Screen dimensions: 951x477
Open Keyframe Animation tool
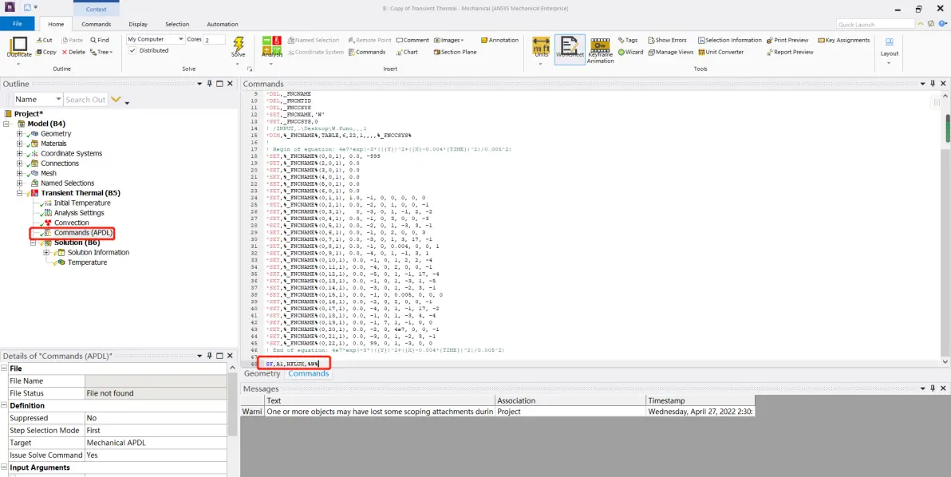click(x=601, y=49)
